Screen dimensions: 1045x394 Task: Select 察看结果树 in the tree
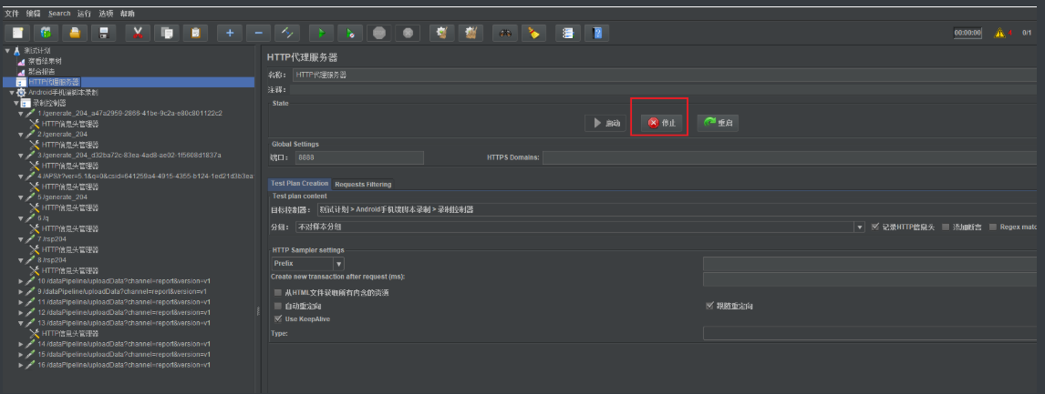tap(45, 61)
